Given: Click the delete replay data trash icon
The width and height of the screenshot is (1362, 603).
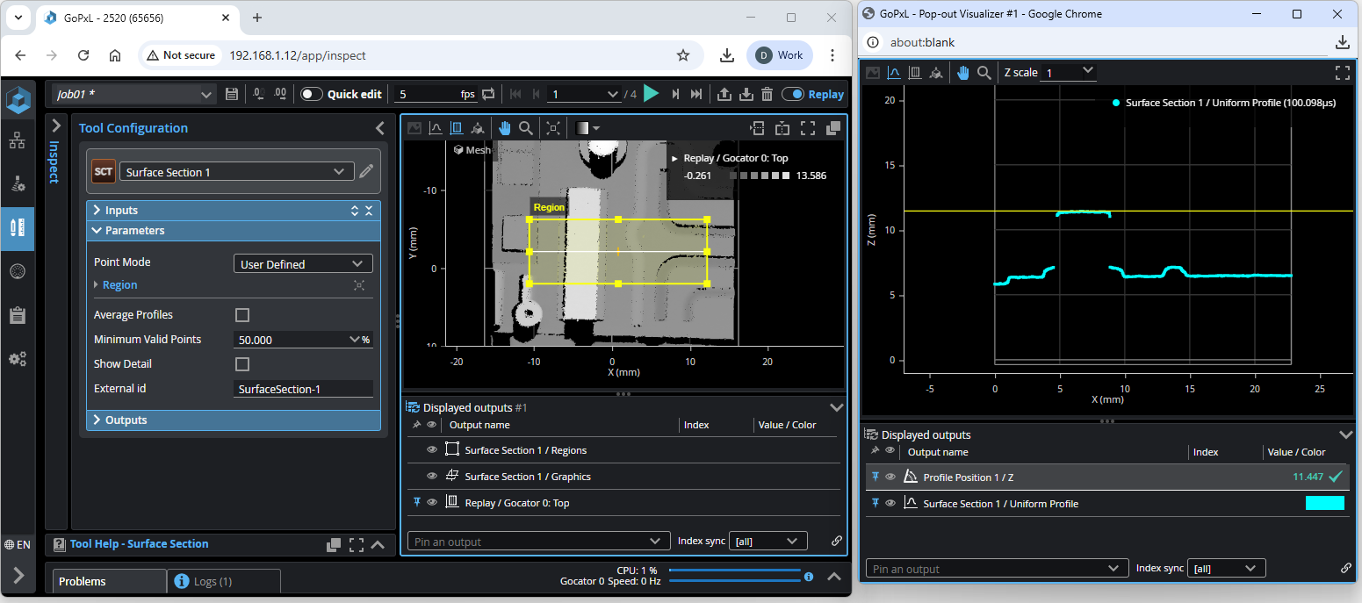Looking at the screenshot, I should tap(767, 94).
